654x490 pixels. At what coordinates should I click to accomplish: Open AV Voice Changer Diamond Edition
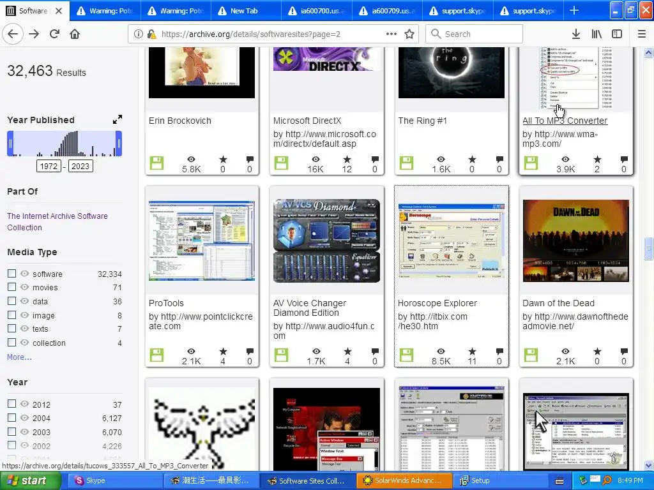(x=310, y=308)
